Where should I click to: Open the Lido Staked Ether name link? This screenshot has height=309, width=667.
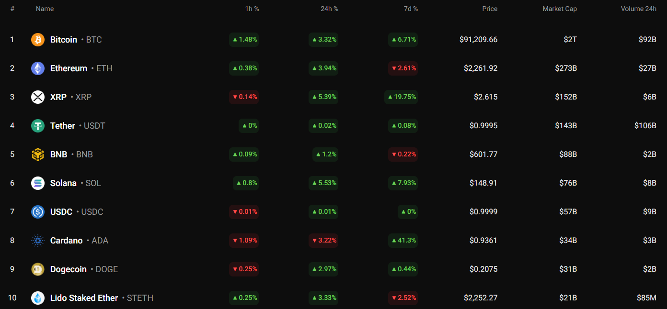pyautogui.click(x=84, y=298)
